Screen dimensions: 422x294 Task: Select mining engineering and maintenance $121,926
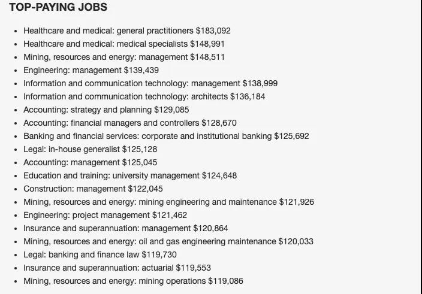(x=168, y=202)
